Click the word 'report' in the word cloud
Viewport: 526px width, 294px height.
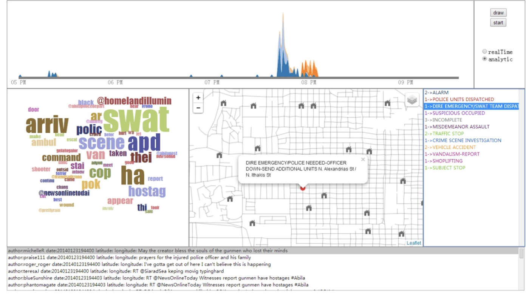pyautogui.click(x=155, y=179)
